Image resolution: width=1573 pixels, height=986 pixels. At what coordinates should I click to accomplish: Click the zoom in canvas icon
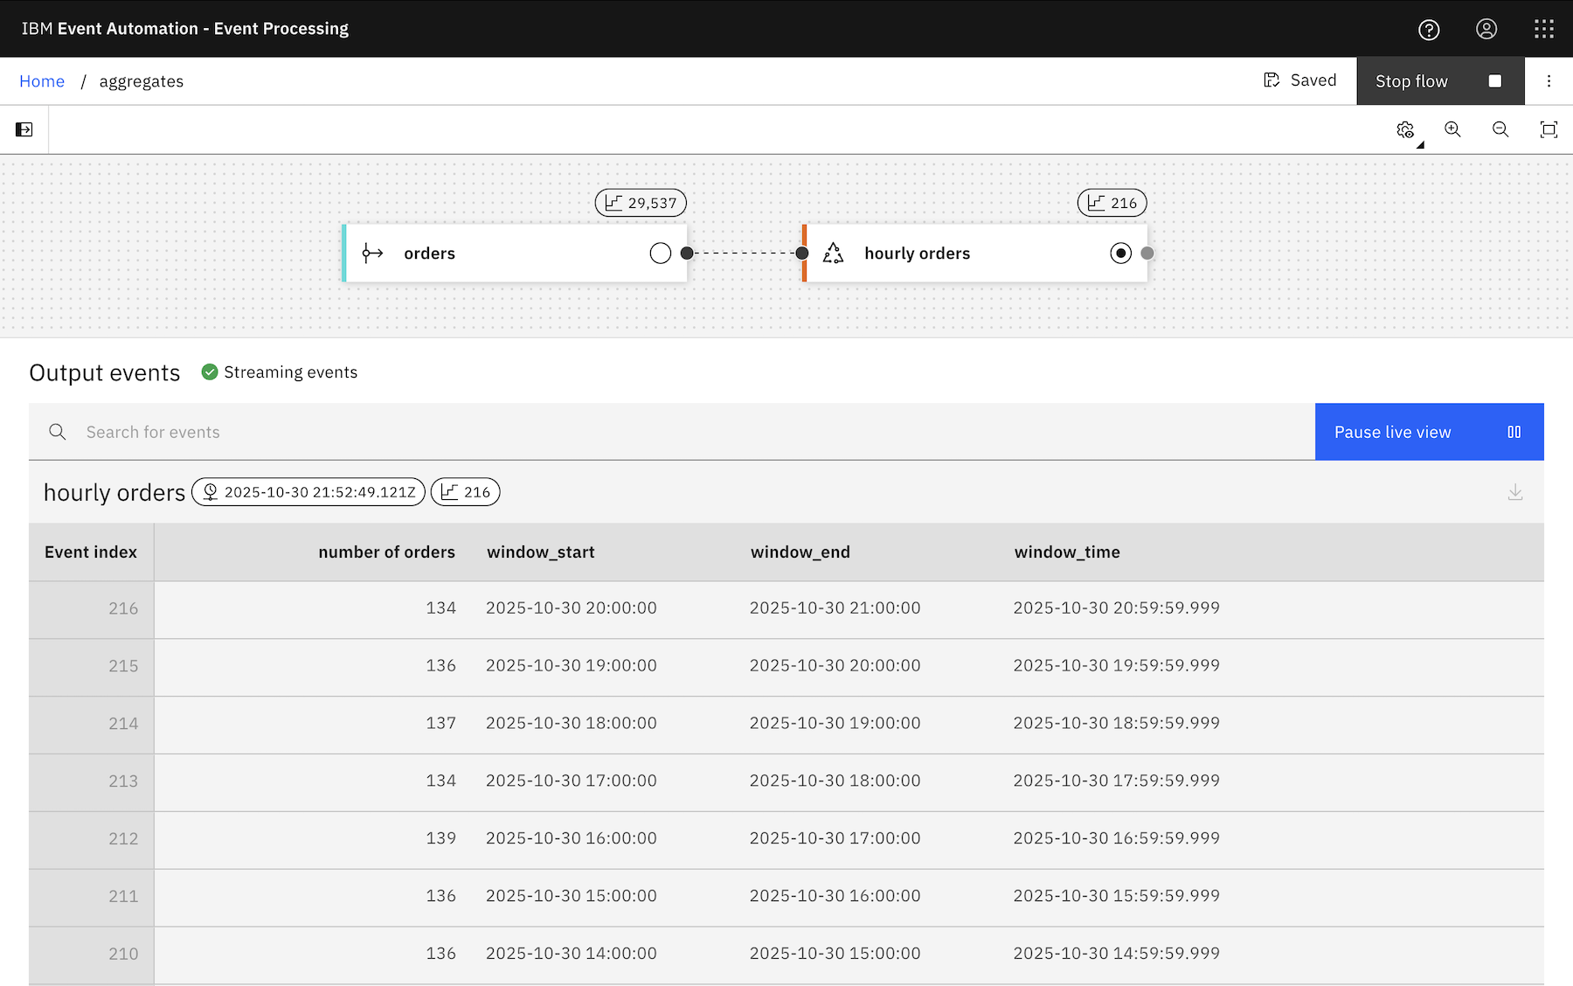click(1452, 129)
